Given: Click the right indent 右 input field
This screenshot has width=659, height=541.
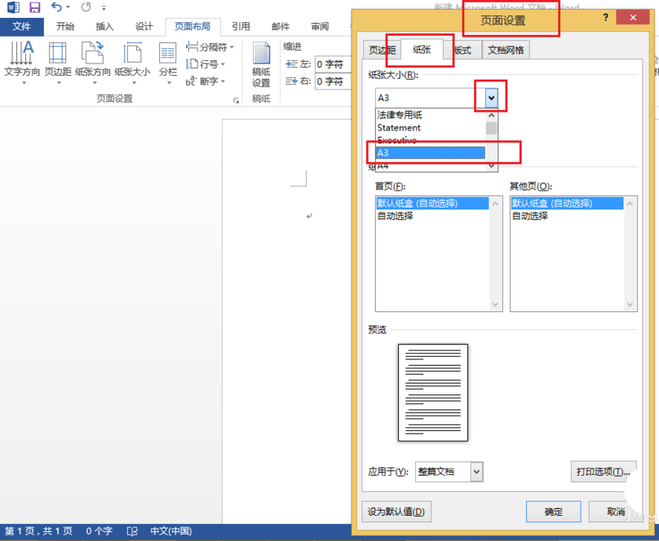Looking at the screenshot, I should point(333,81).
